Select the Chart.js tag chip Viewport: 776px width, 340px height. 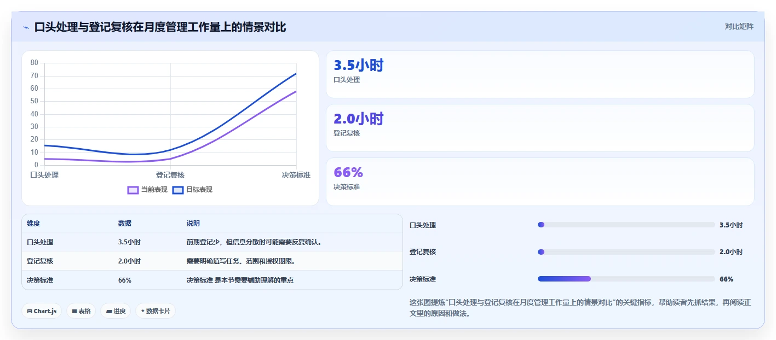42,311
